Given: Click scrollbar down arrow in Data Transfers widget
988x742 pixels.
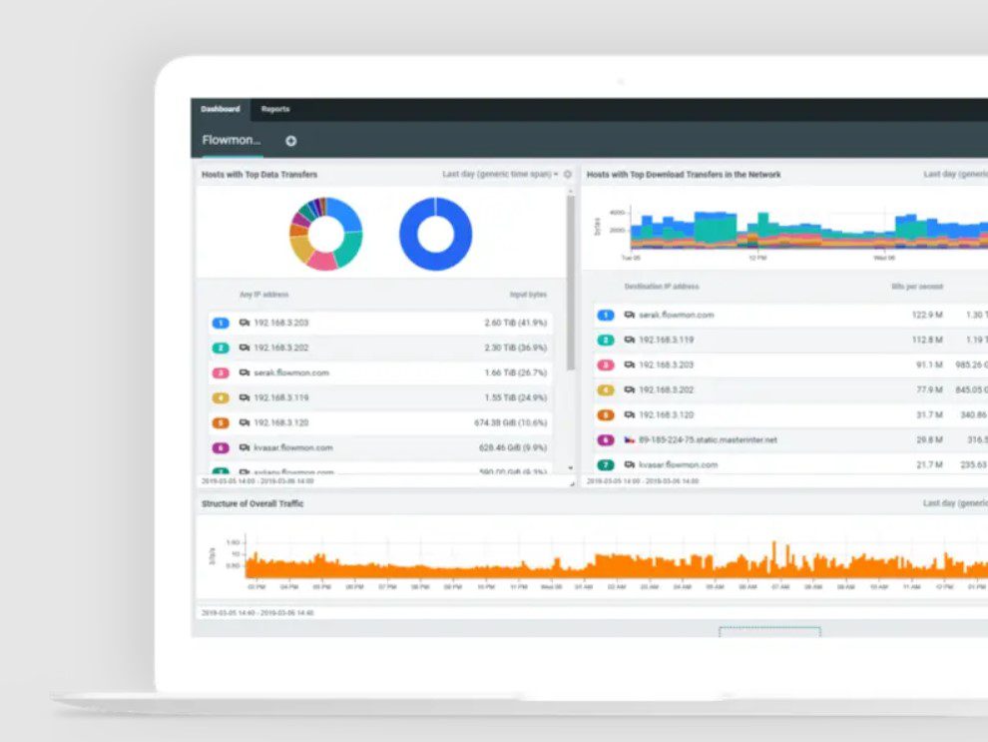Looking at the screenshot, I should [571, 467].
